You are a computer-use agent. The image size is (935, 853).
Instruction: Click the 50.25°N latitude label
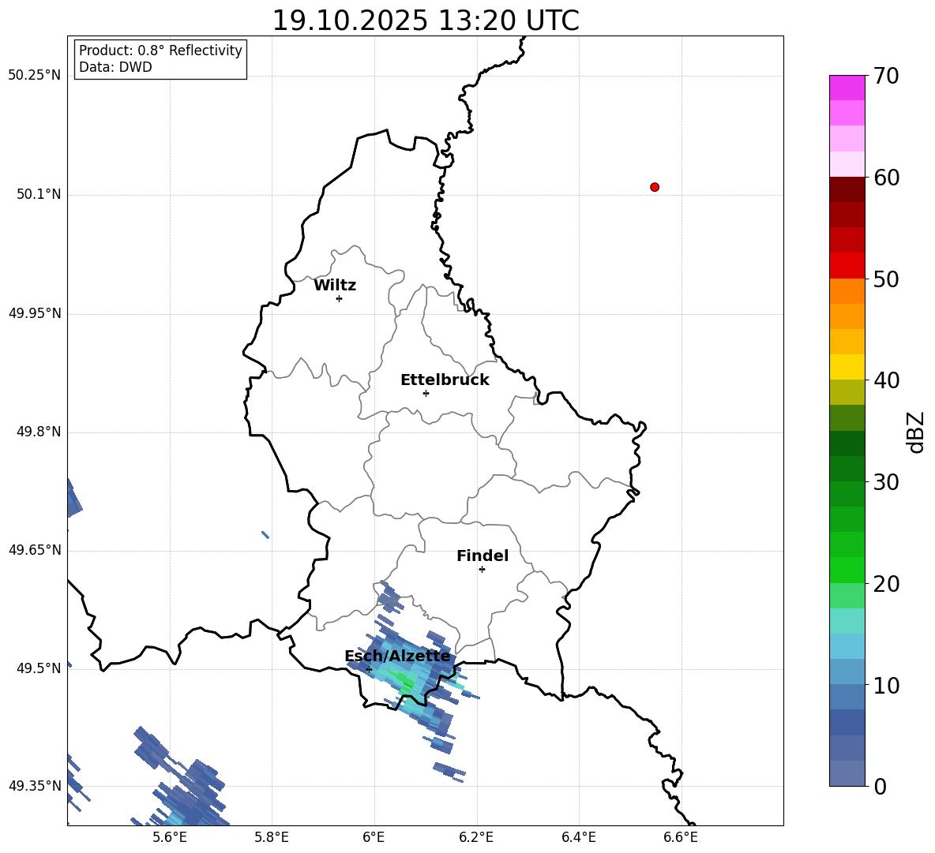[x=35, y=76]
